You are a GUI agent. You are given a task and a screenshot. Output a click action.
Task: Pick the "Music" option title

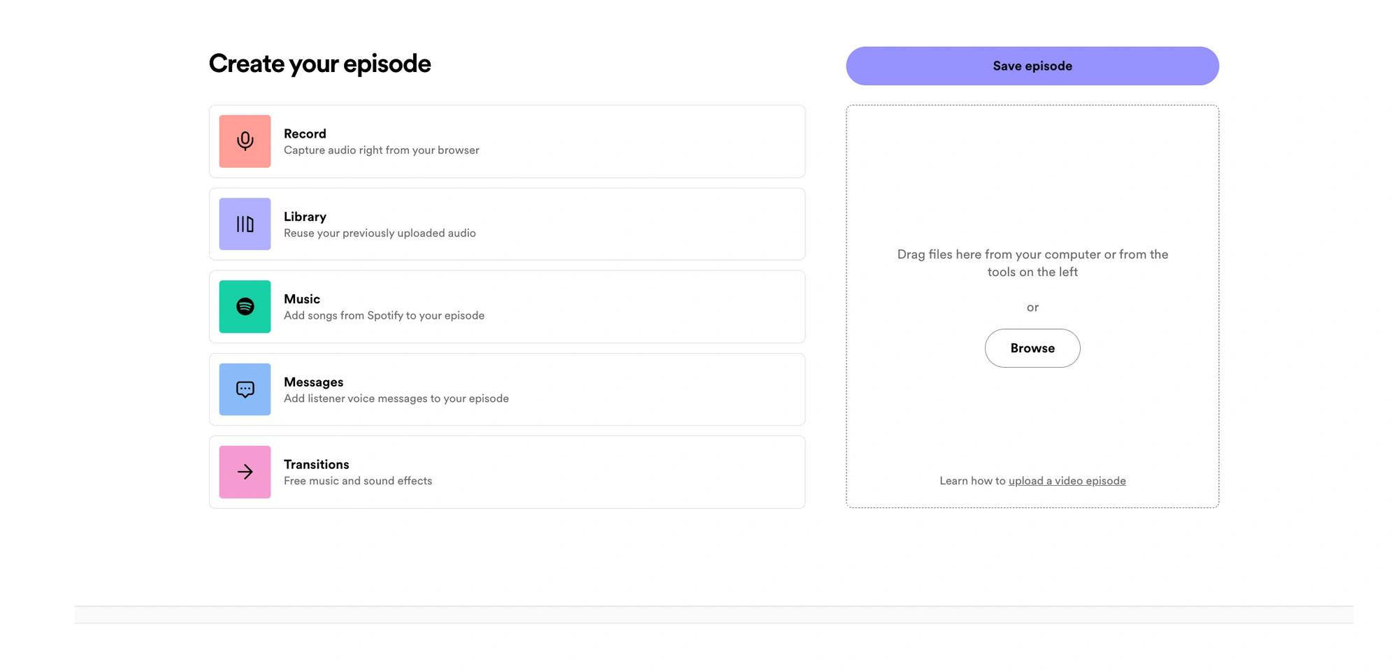(x=302, y=299)
